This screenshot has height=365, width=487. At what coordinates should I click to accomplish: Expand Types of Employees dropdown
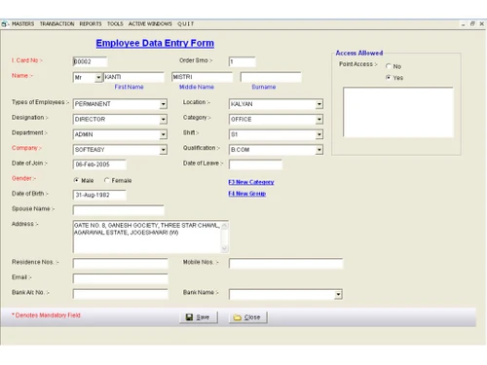(x=164, y=104)
